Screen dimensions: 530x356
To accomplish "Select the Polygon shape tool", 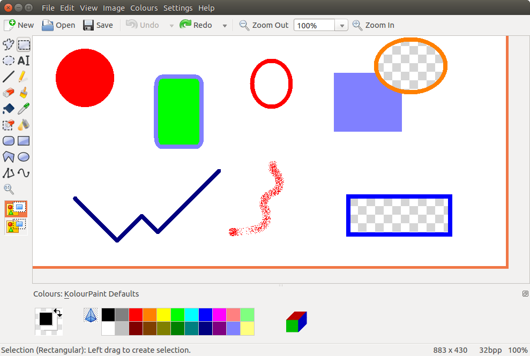I will [x=9, y=157].
